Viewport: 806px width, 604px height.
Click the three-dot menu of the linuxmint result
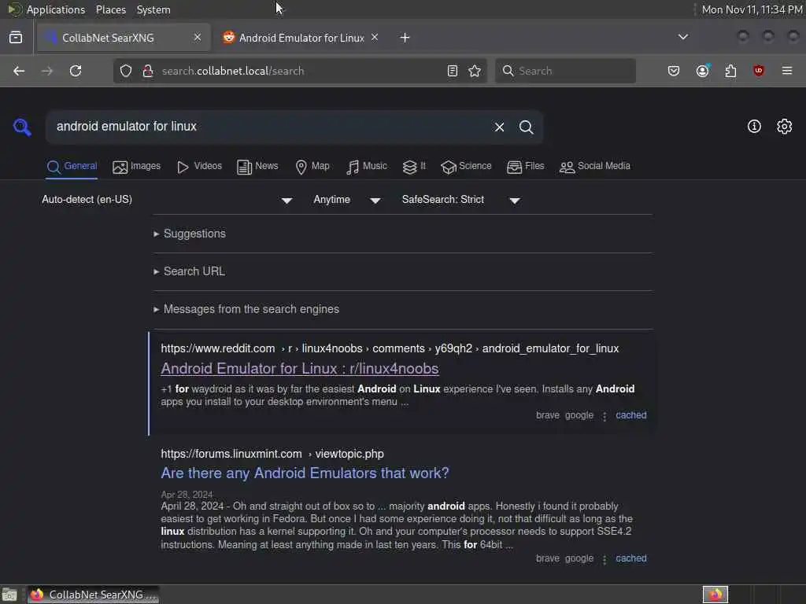(x=604, y=559)
